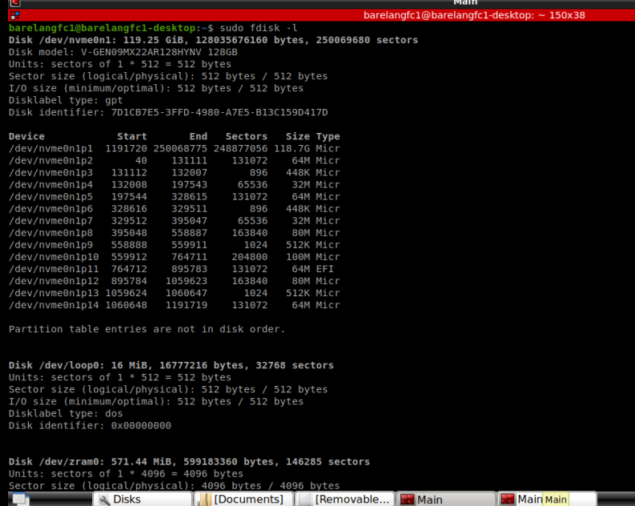
Task: Click disk identifier '7D1CB7E5-3FFD-4980-A7E5-B13C159D417D'
Action: (219, 113)
